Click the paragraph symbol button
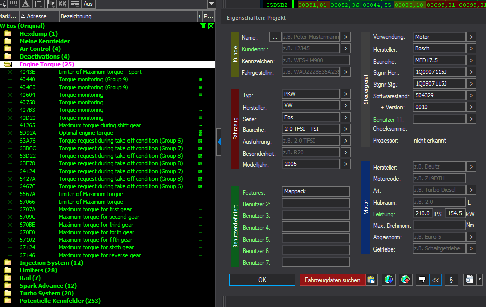486x307 pixels. pyautogui.click(x=451, y=280)
